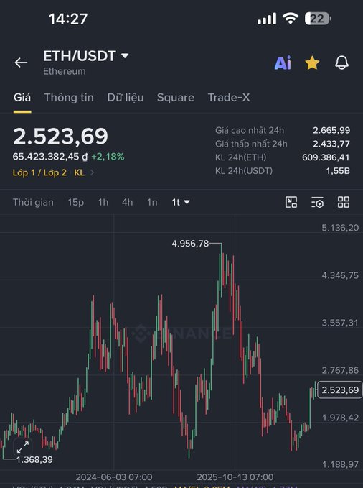The height and width of the screenshot is (488, 363).
Task: Open chart indicator settings icon
Action: tap(317, 202)
